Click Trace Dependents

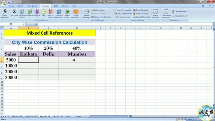coord(123,13)
